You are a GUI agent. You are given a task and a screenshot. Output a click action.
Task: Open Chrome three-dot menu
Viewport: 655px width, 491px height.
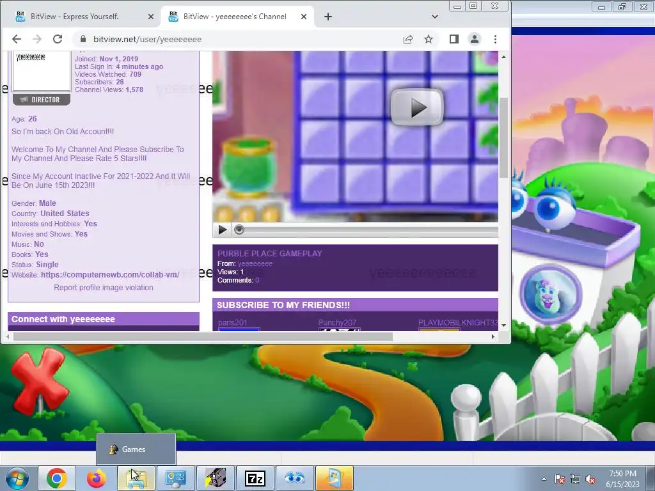pos(496,39)
